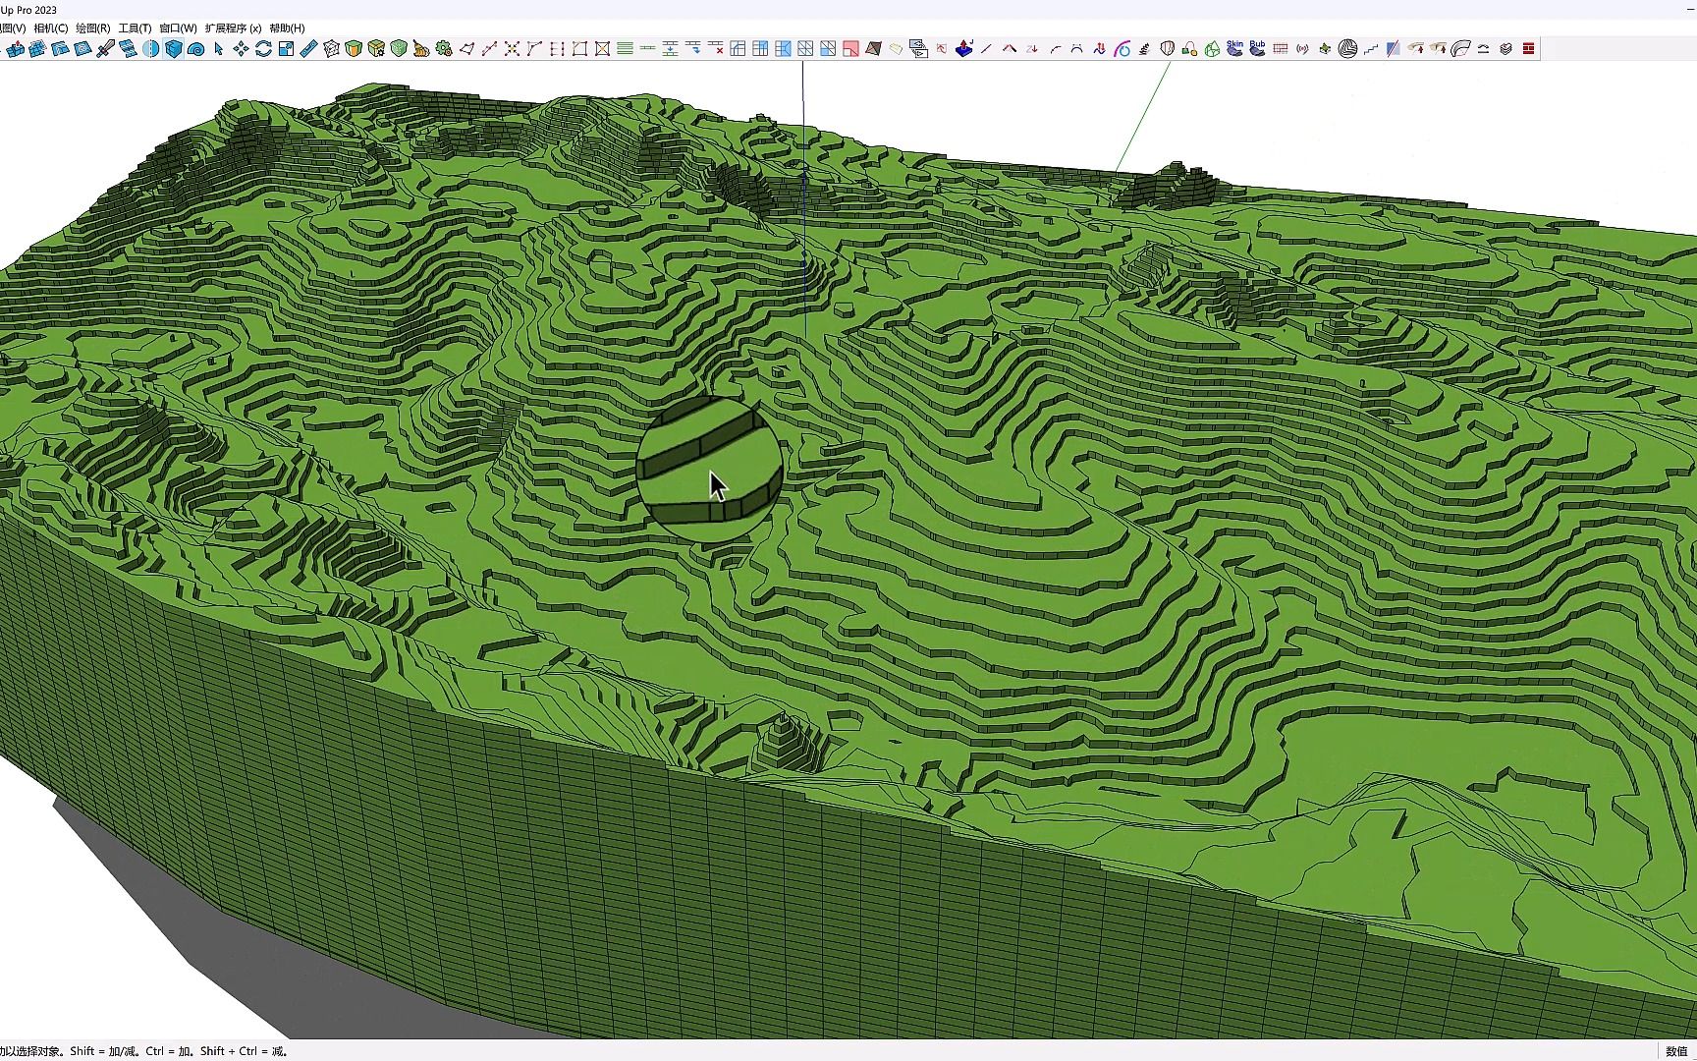Screen dimensions: 1697x1061
Task: Click the Bub tool icon
Action: click(1257, 48)
